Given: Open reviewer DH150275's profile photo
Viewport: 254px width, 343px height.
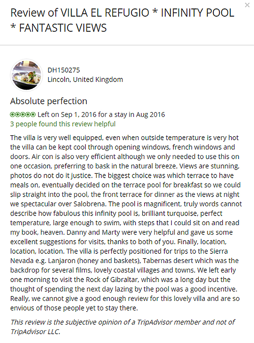Looking at the screenshot, I should [26, 75].
